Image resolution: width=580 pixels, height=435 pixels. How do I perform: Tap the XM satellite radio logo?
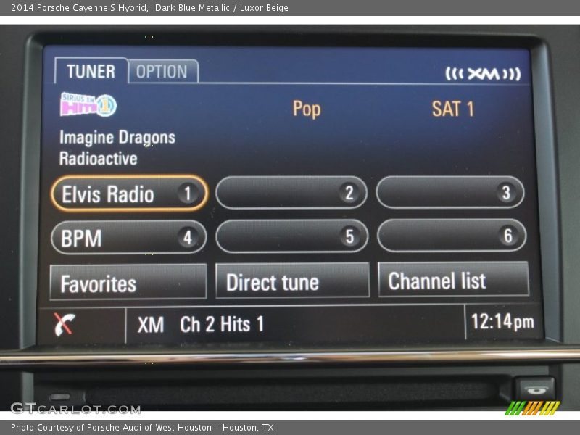tap(483, 74)
